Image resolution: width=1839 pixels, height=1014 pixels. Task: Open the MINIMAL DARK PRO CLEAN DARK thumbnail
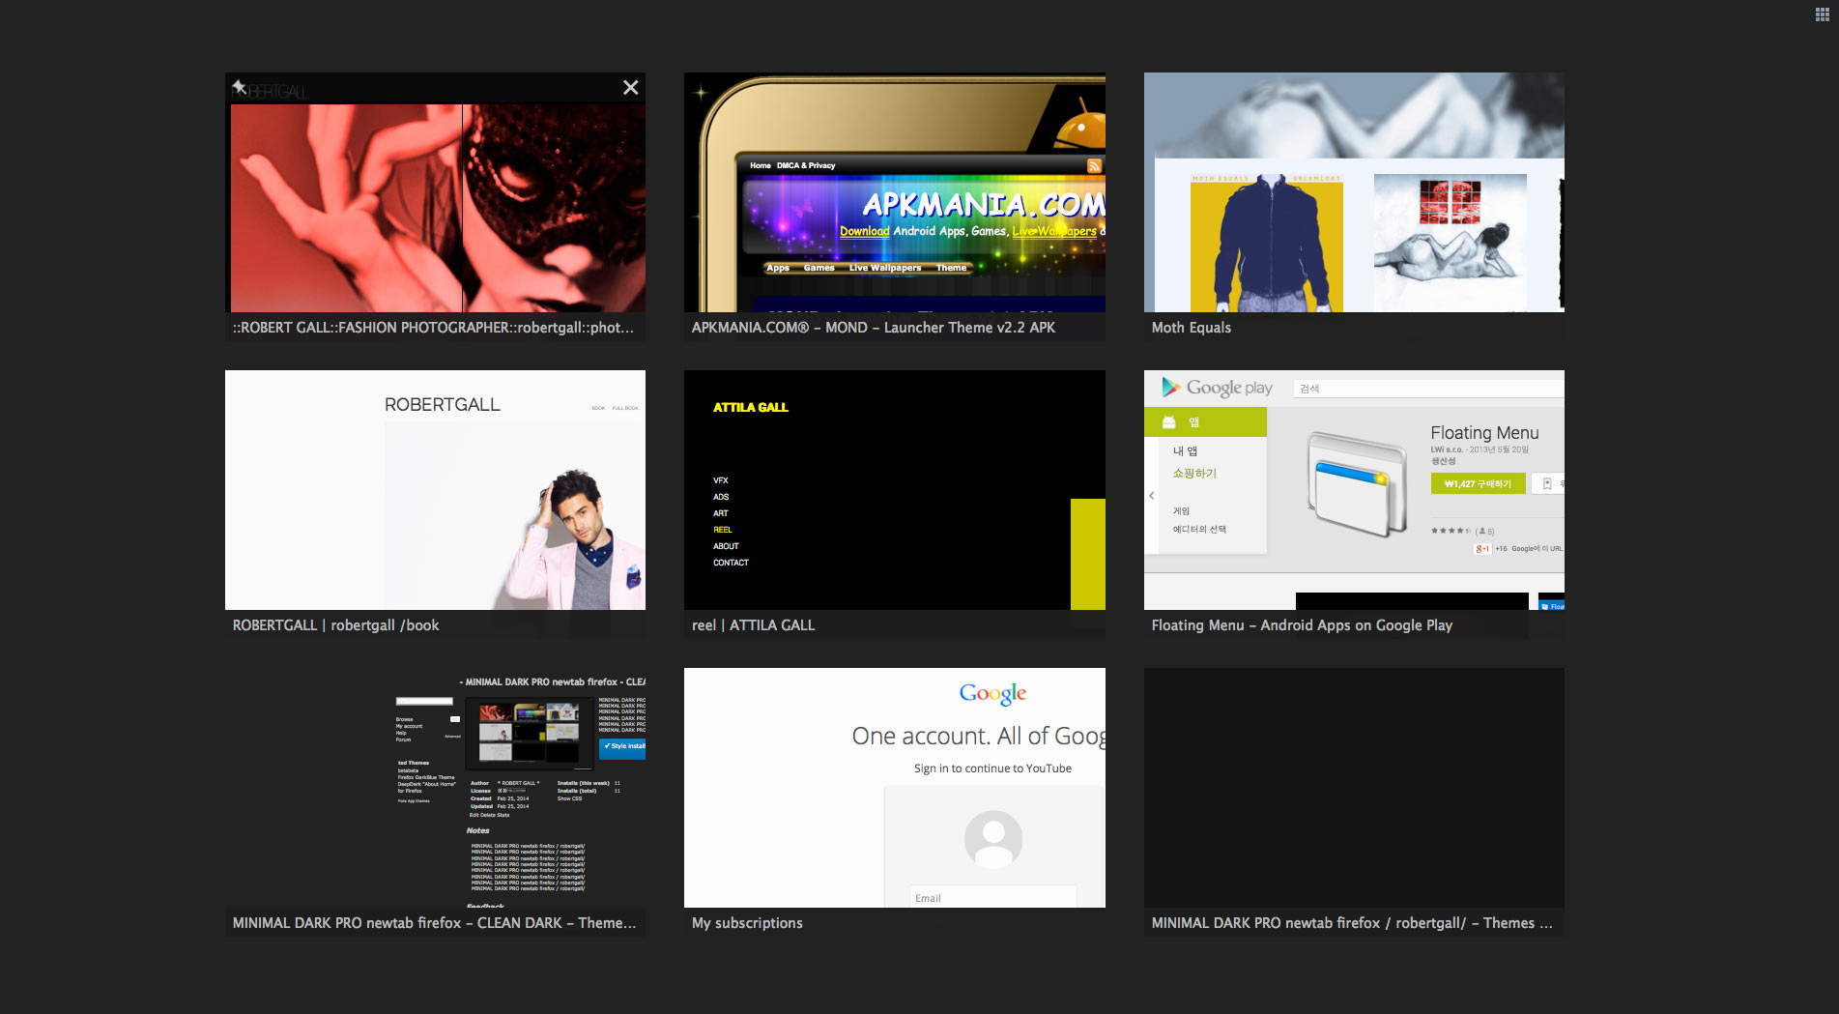(x=436, y=788)
